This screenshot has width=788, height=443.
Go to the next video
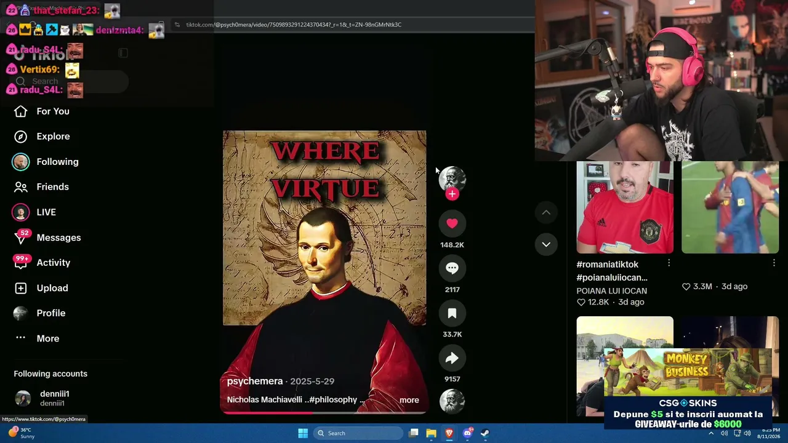546,244
